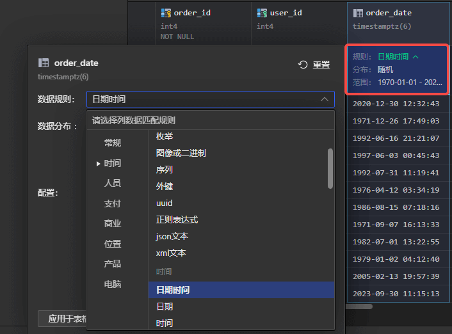This screenshot has width=452, height=334.
Task: Click the order_date icon in config panel
Action: click(x=44, y=63)
